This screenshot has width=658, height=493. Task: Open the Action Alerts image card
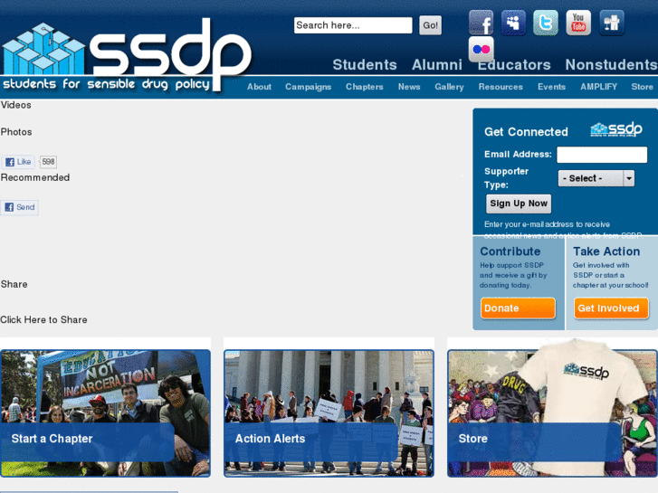(329, 413)
